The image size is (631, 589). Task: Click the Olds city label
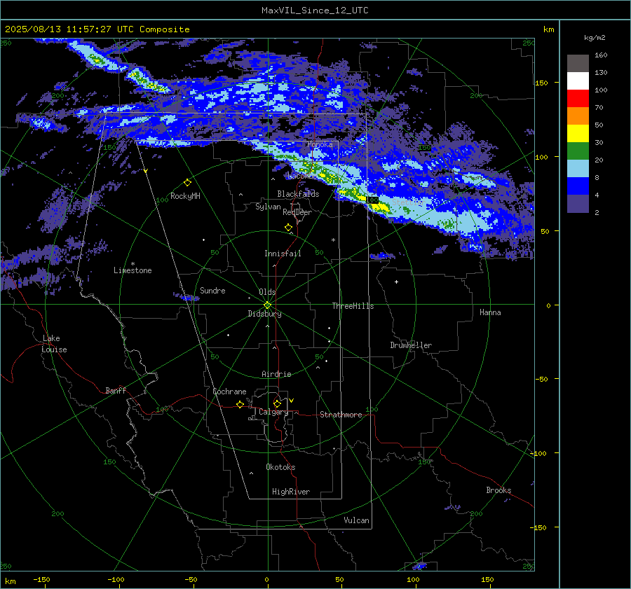click(x=267, y=292)
